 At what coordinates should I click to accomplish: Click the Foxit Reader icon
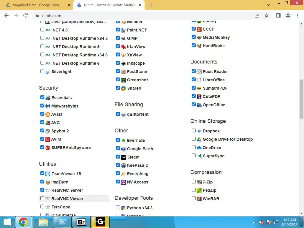(x=199, y=72)
